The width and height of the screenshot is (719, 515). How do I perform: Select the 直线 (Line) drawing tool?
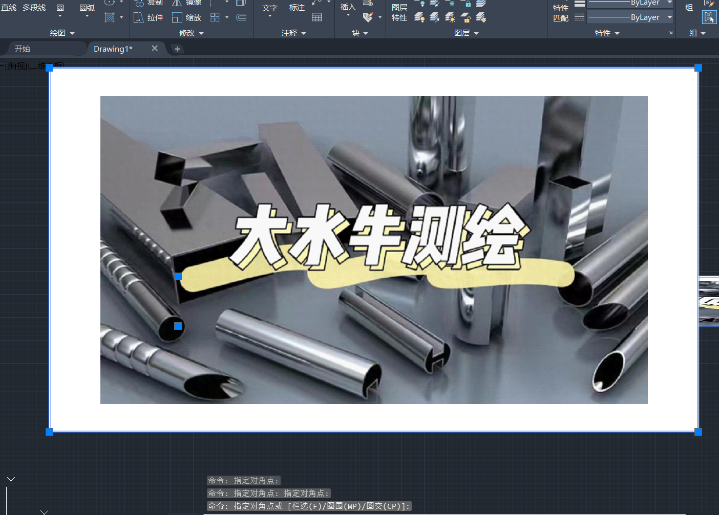tap(8, 7)
